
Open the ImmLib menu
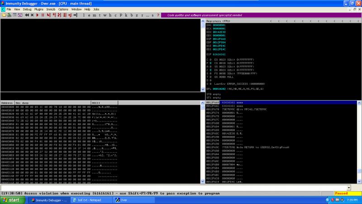[x=51, y=9]
